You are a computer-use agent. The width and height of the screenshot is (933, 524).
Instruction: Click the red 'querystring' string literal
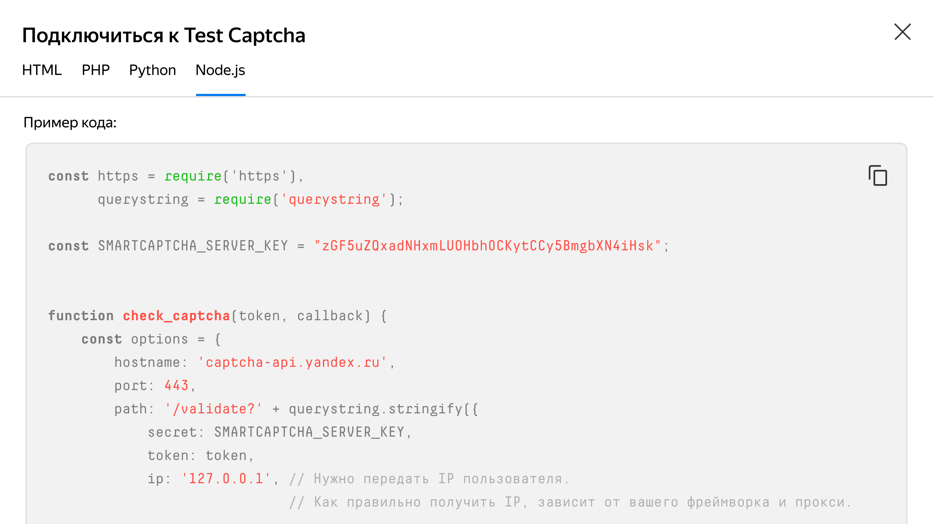pos(334,199)
